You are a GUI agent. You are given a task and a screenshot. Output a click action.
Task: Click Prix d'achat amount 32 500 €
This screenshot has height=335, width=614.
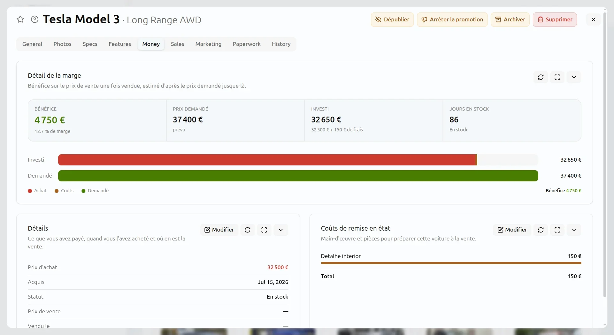click(278, 267)
